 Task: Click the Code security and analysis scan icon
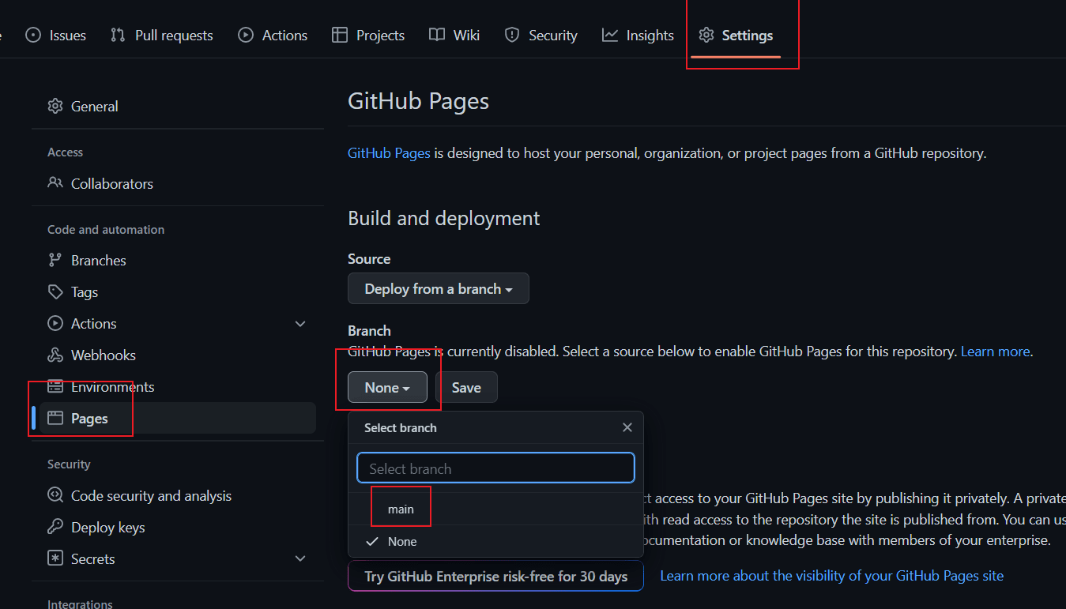tap(55, 495)
